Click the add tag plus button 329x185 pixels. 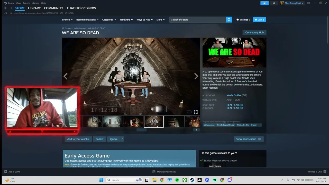click(x=260, y=125)
